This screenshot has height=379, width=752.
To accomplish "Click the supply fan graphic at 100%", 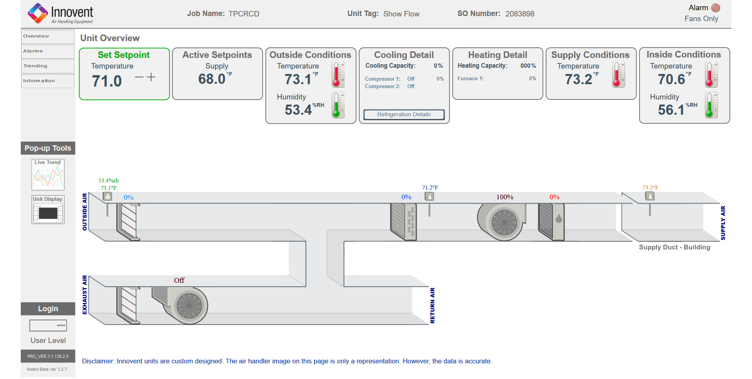I will click(501, 222).
